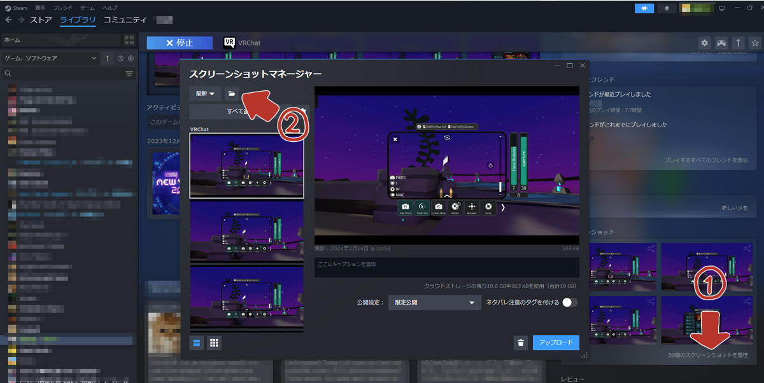This screenshot has height=383, width=764.
Task: Open controller settings for VRChat
Action: pyautogui.click(x=721, y=43)
